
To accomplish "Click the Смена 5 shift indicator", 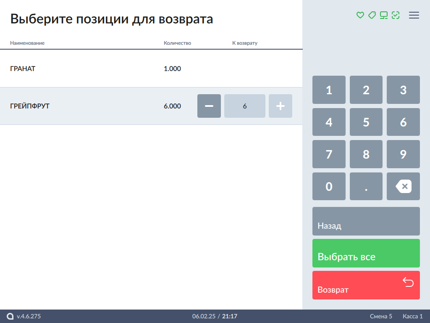I will tap(381, 316).
